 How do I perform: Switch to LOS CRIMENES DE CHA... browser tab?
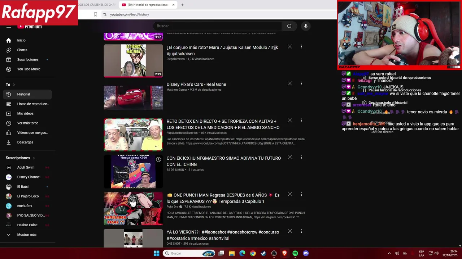[x=97, y=5]
